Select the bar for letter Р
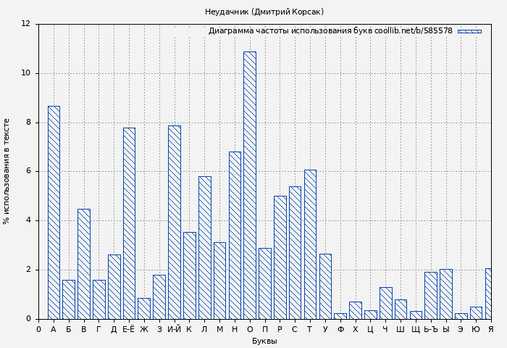The width and height of the screenshot is (507, 348). pyautogui.click(x=280, y=257)
